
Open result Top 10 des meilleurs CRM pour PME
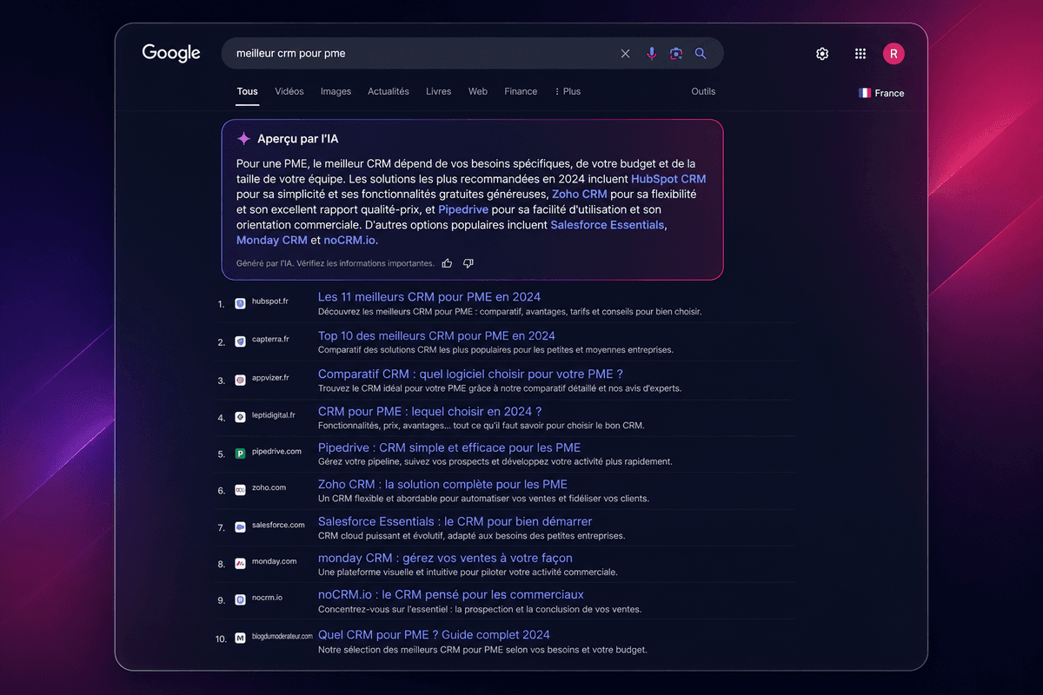[436, 335]
